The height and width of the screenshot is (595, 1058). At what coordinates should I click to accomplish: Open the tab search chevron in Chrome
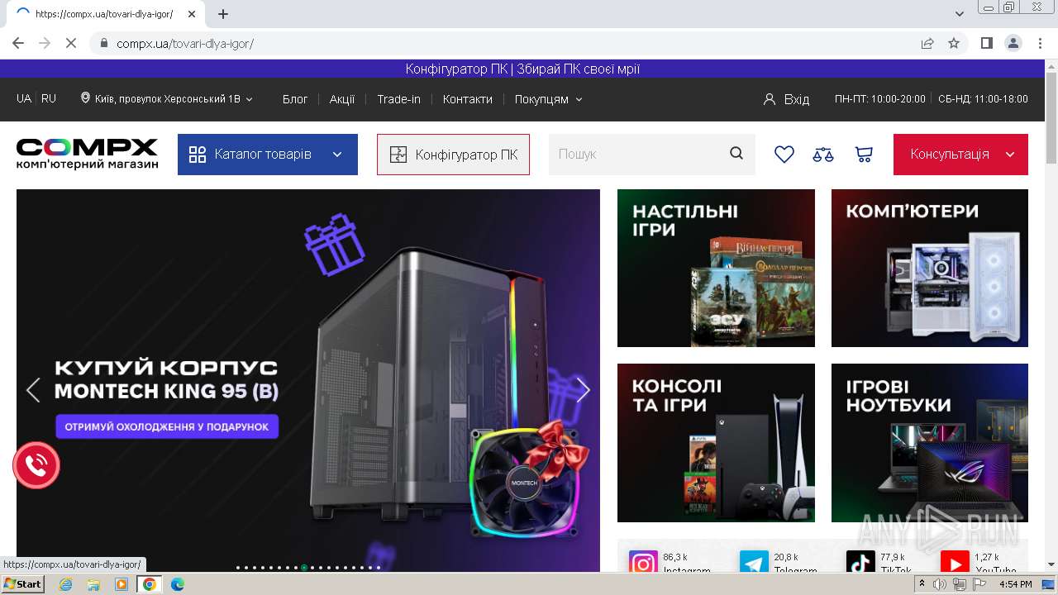(960, 14)
